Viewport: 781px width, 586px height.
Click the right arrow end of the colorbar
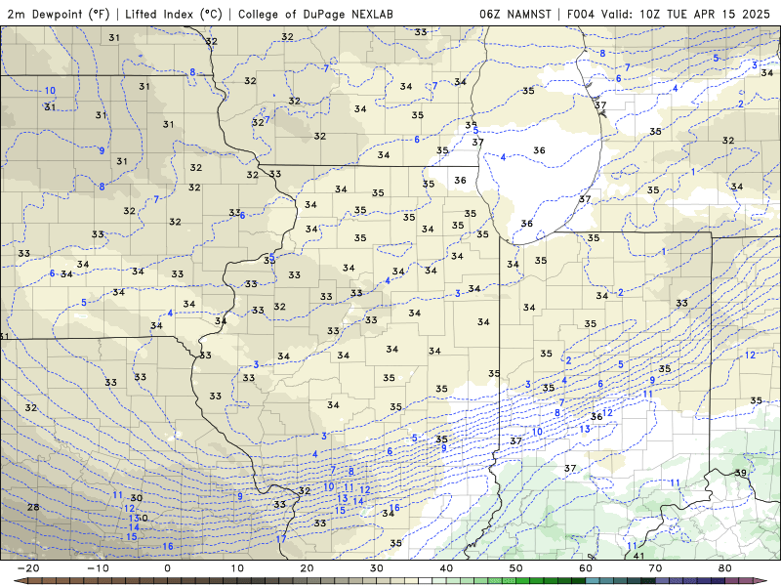762,581
